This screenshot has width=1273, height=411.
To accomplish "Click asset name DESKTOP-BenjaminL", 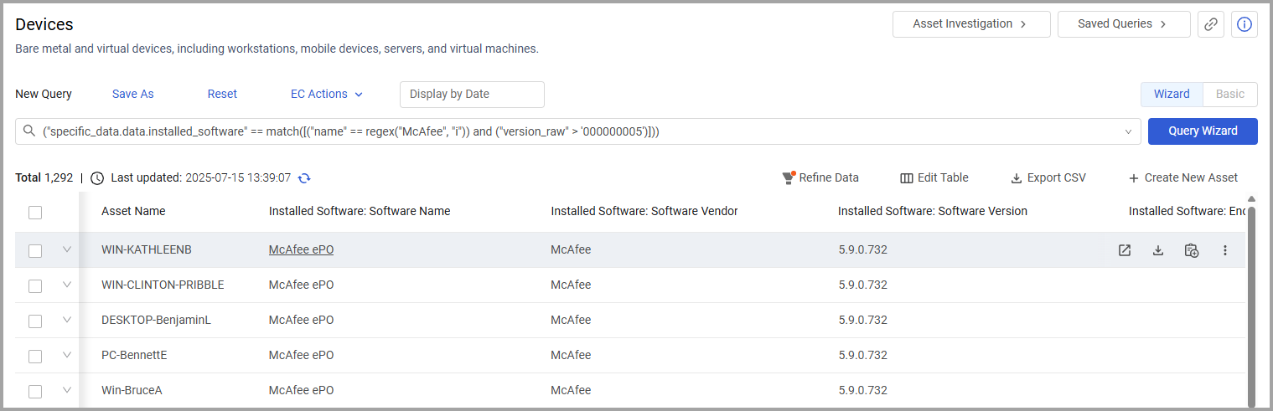I will [156, 320].
